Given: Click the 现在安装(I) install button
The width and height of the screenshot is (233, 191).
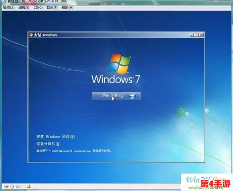Looking at the screenshot, I should pos(116,96).
